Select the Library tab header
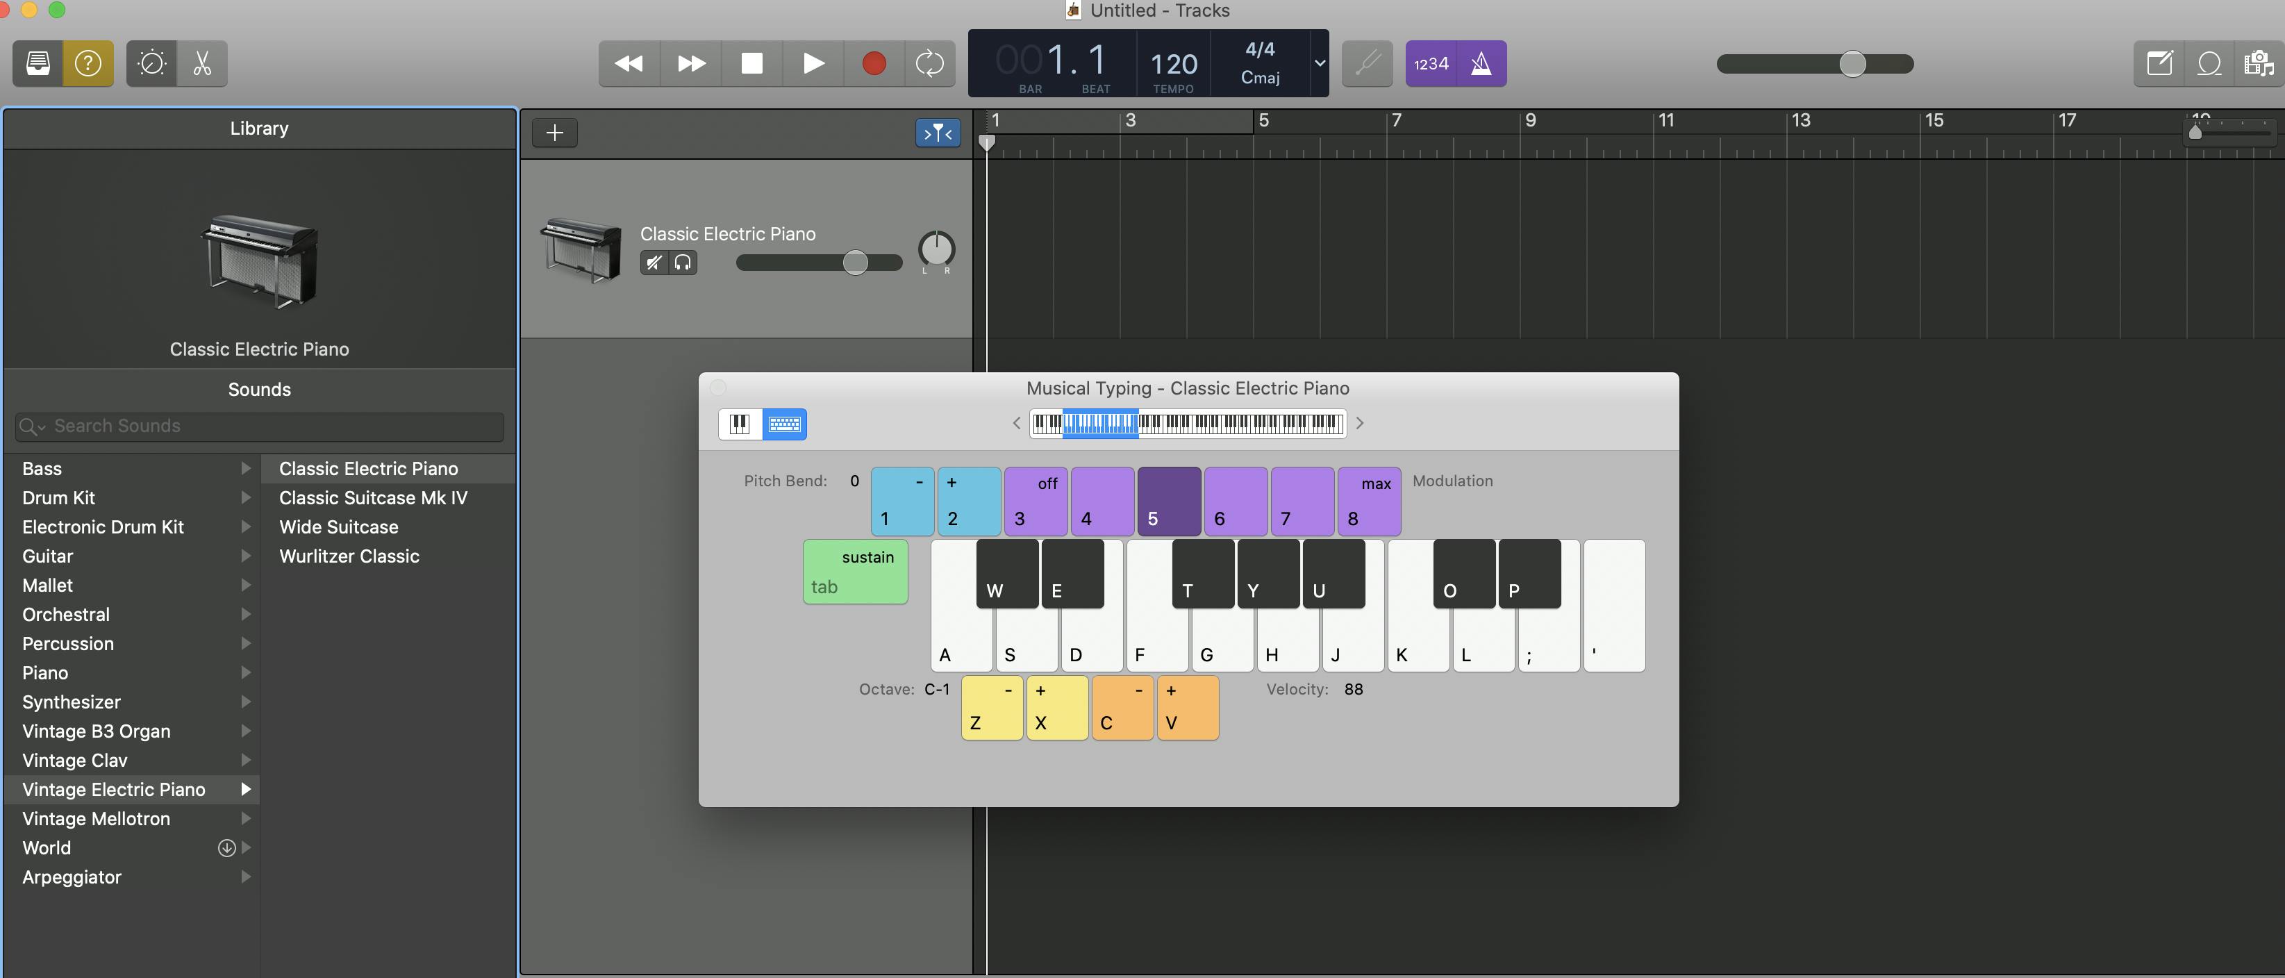This screenshot has height=978, width=2285. point(258,128)
